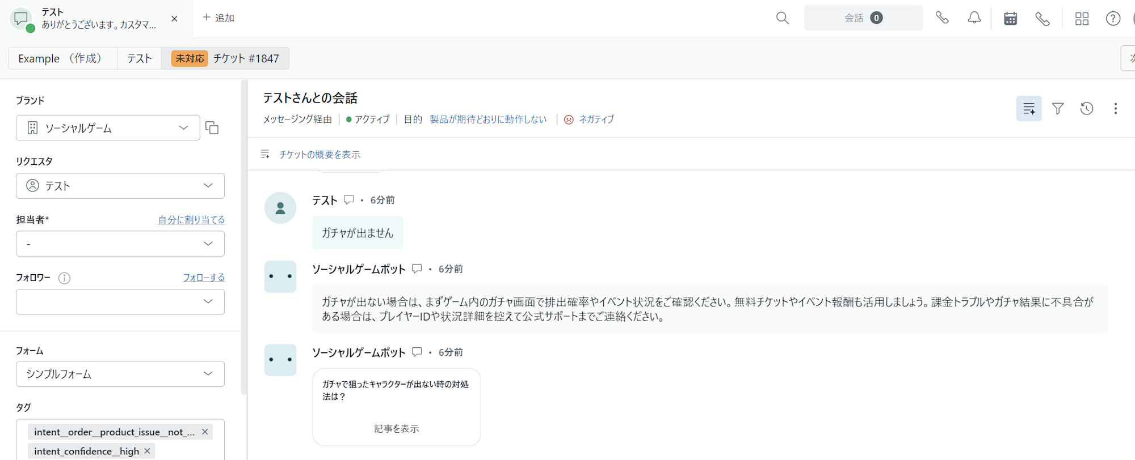Open the vertical three-dot options menu
The image size is (1135, 460).
1115,108
